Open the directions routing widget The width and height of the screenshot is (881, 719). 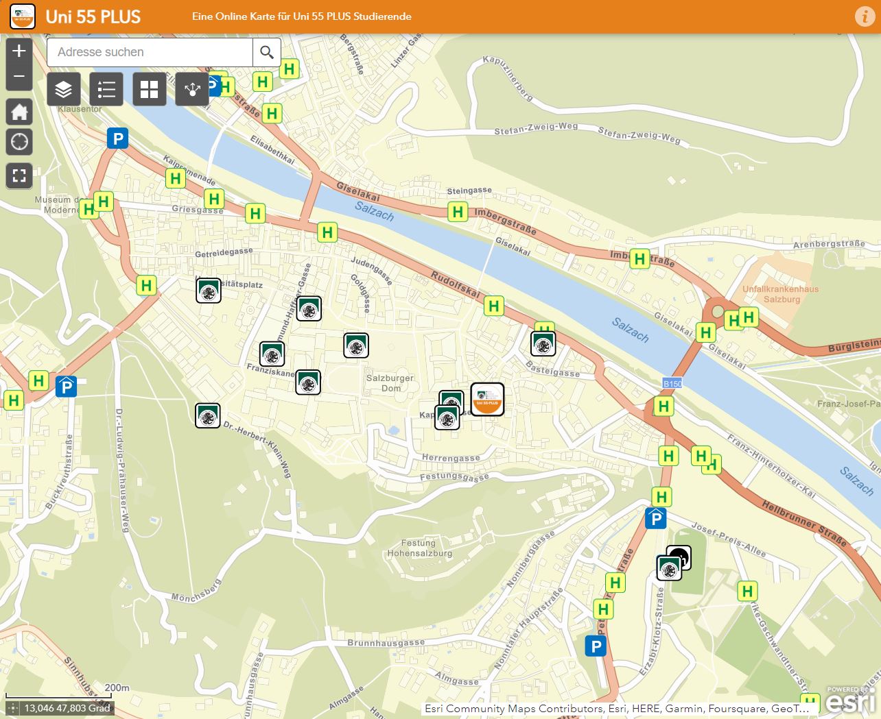(192, 89)
